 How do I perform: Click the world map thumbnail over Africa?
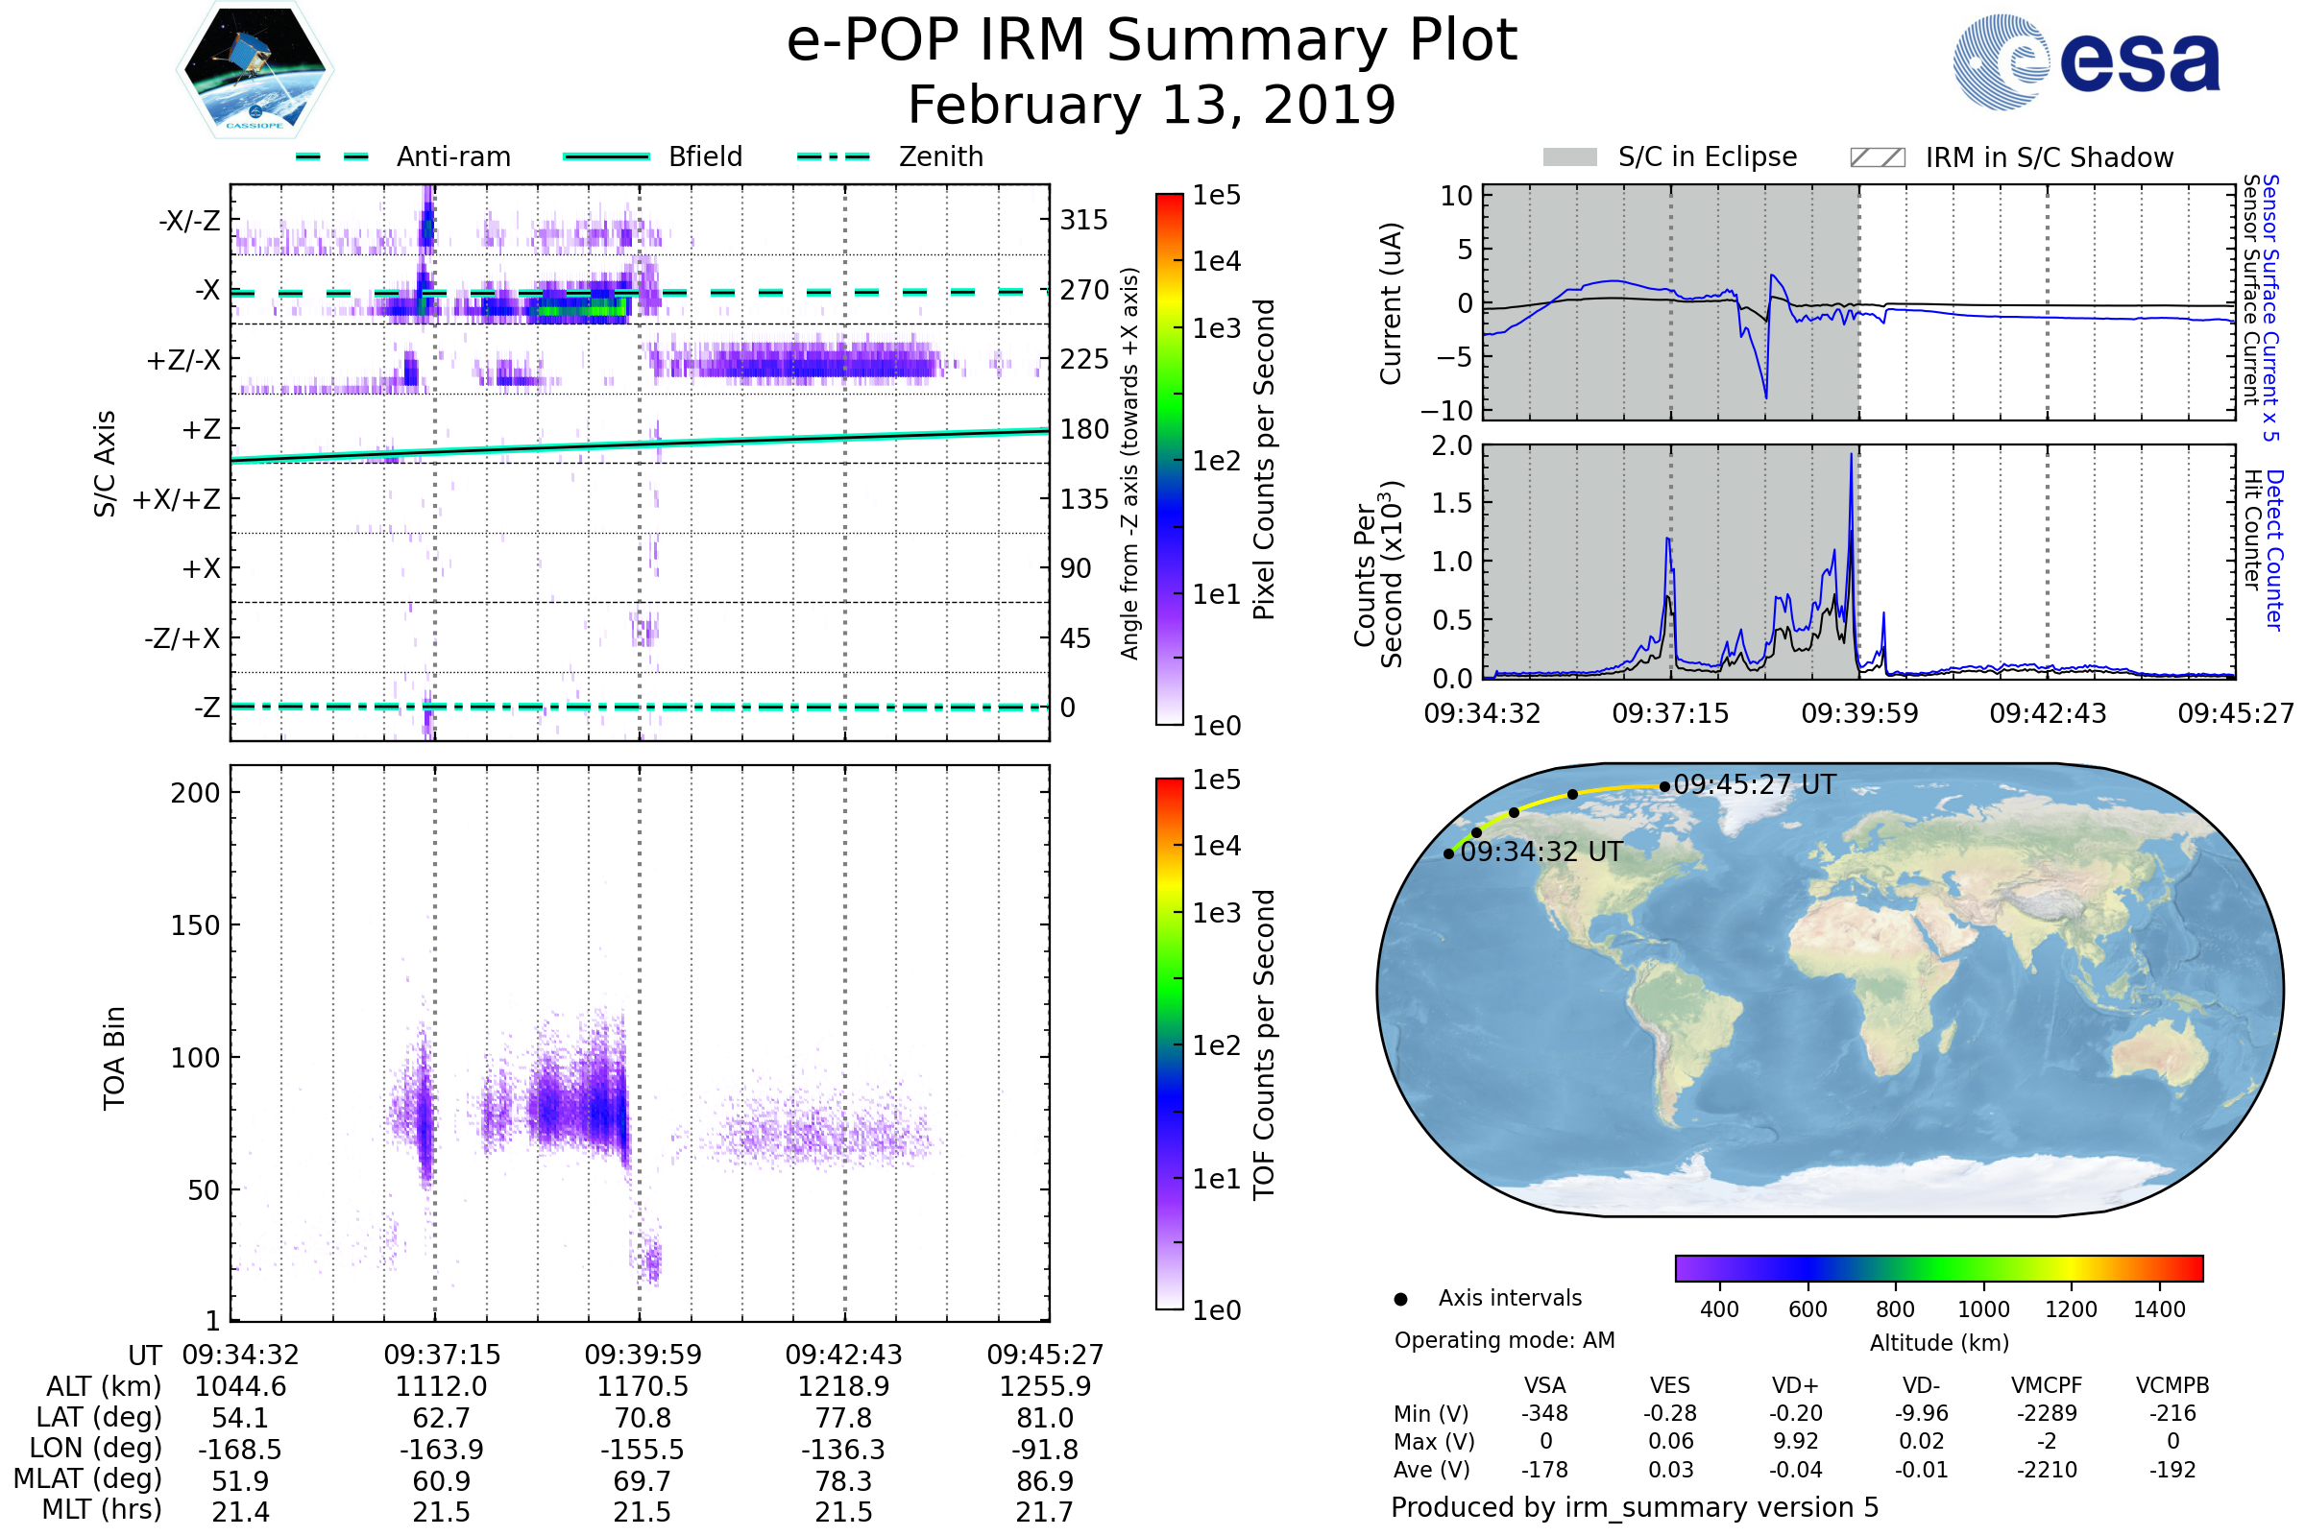(1886, 990)
